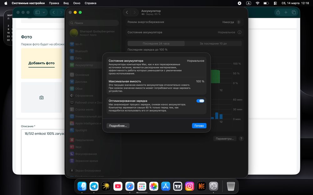The height and width of the screenshot is (195, 313).
Task: Open YouTube app in the Dock
Action: (118, 186)
